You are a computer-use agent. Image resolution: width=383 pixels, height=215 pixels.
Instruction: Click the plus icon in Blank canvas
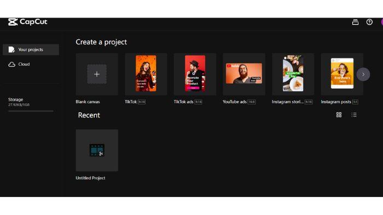(97, 74)
